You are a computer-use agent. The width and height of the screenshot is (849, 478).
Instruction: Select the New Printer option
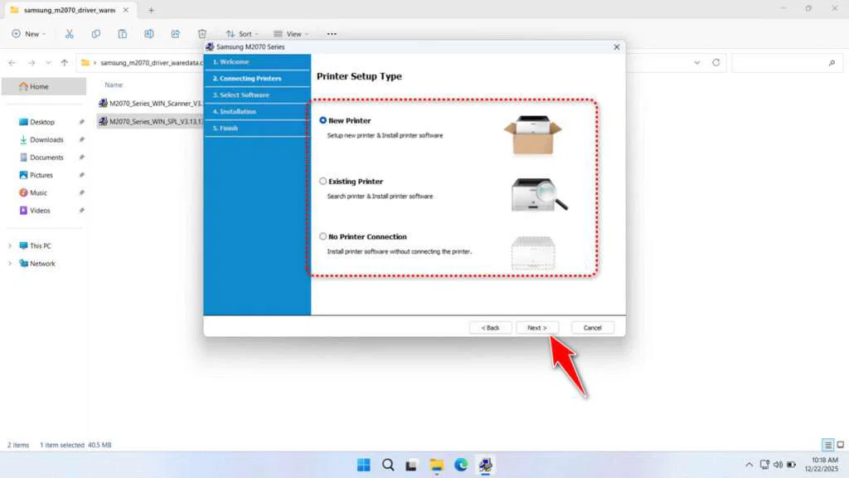(323, 119)
